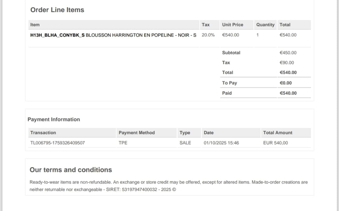Click the EUR 540,00 total amount

click(275, 143)
